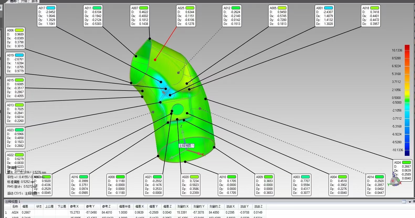The width and height of the screenshot is (415, 218).
Task: Click the cyan swatch on annotation A001
Action: coord(328,8)
